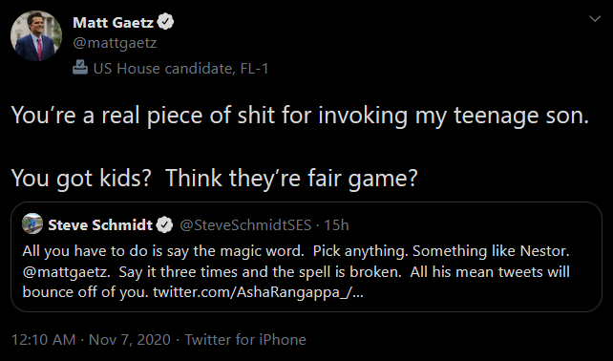This screenshot has height=361, width=613.
Task: Open the @mattgaetz handle under the name
Action: tap(115, 43)
